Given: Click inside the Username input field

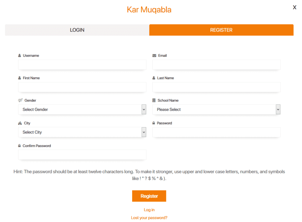Looking at the screenshot, I should coord(82,65).
